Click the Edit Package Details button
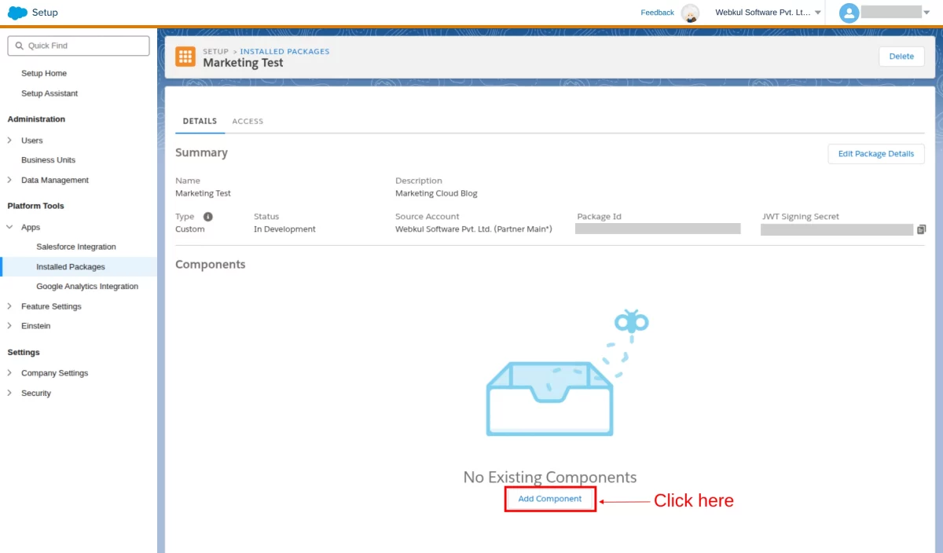 click(876, 154)
